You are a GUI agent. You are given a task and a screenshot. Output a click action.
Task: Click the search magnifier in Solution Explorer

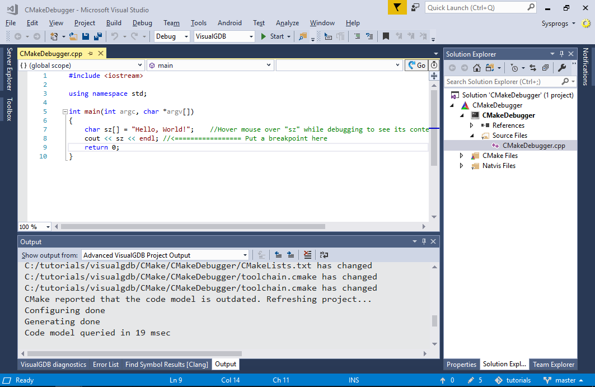click(565, 82)
